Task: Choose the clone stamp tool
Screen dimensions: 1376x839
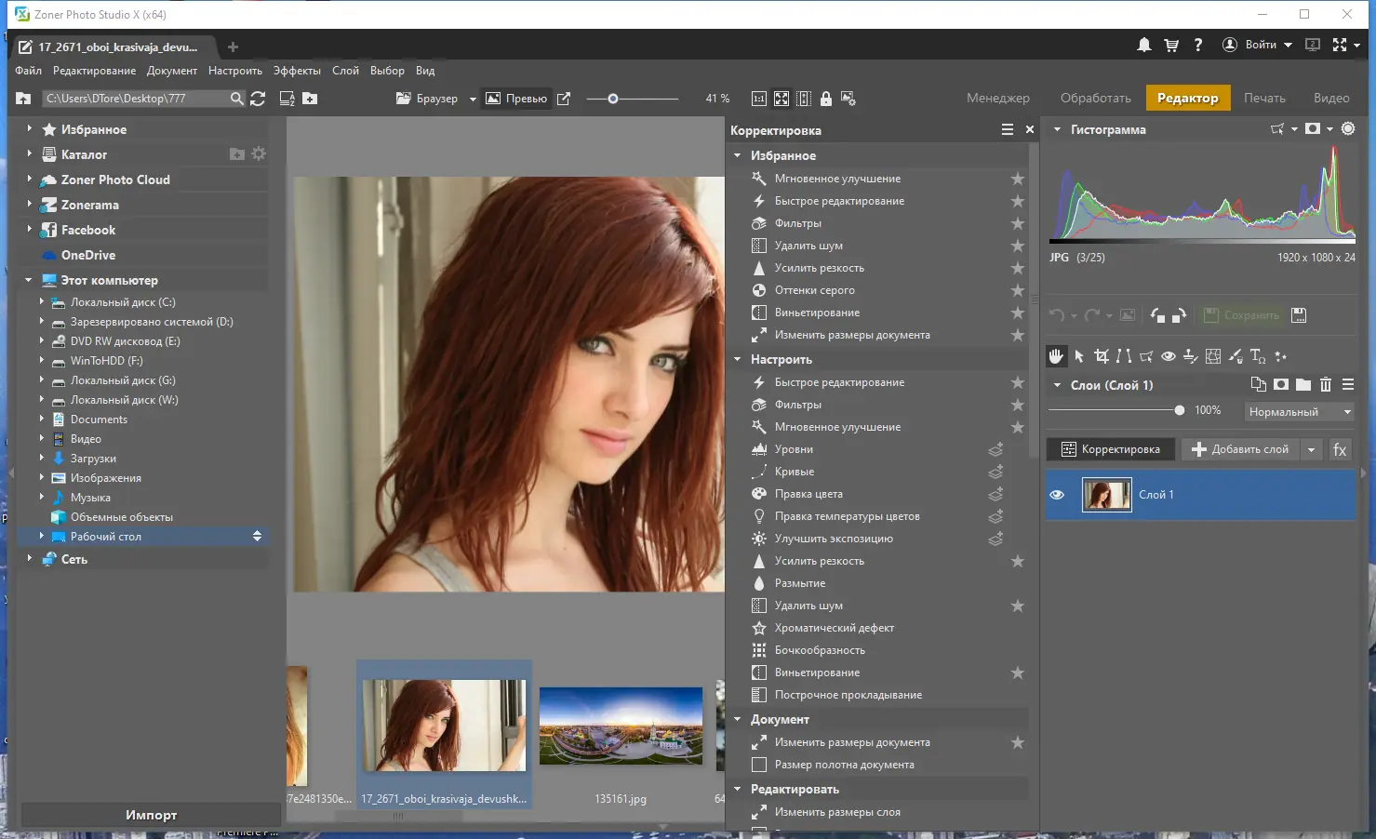Action: point(1190,356)
